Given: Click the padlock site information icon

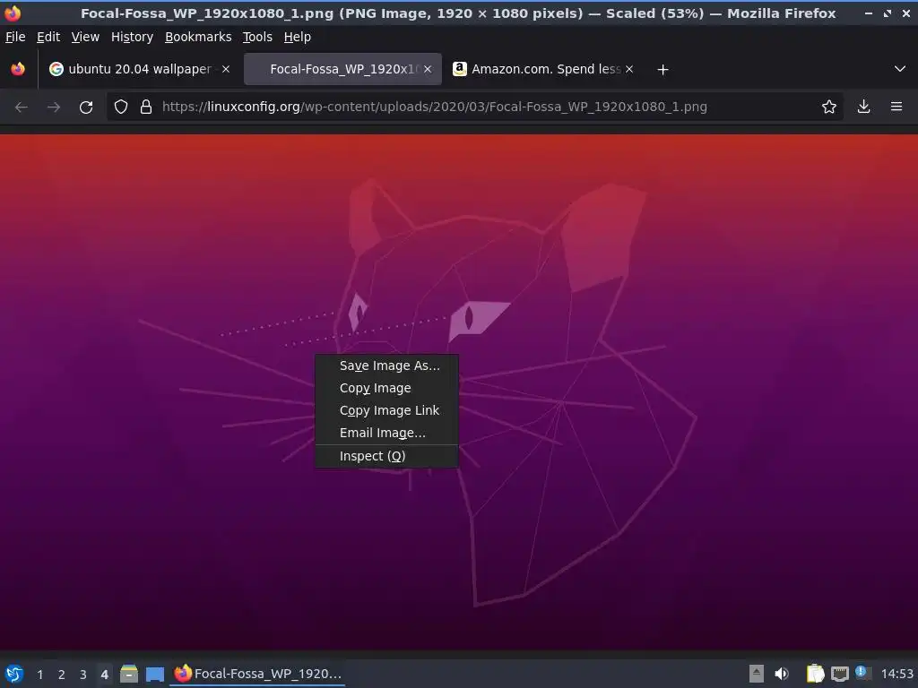Looking at the screenshot, I should click(146, 107).
